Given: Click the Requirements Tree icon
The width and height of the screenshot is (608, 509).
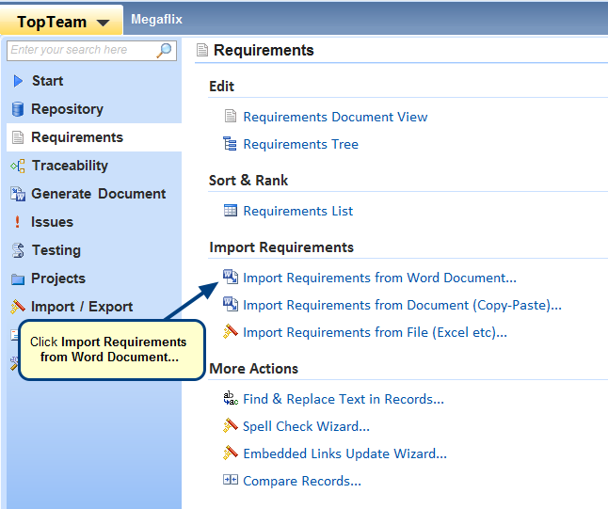Looking at the screenshot, I should pos(231,144).
